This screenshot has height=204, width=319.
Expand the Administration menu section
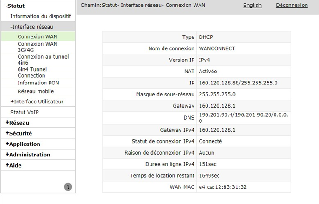point(28,155)
